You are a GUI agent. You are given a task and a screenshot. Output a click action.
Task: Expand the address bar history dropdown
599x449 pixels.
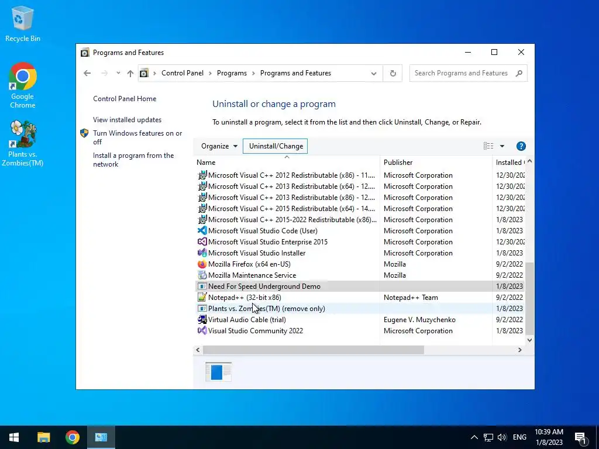pos(374,73)
